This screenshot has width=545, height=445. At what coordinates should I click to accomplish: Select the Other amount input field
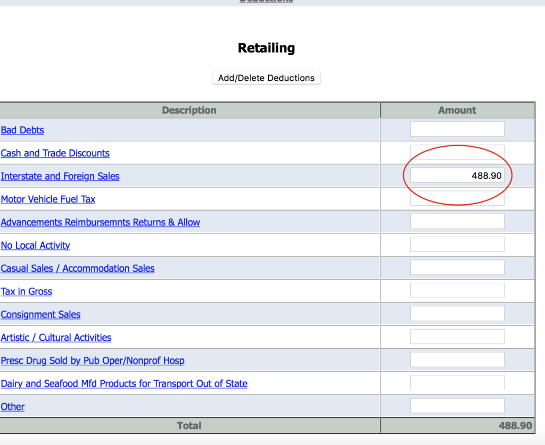tap(457, 406)
